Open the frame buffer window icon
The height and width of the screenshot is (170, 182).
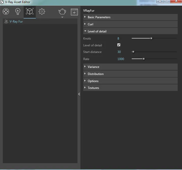74,12
